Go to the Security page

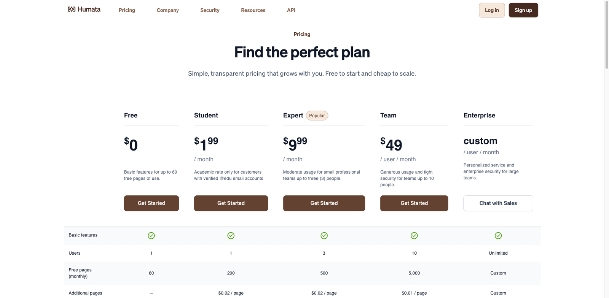click(x=210, y=10)
